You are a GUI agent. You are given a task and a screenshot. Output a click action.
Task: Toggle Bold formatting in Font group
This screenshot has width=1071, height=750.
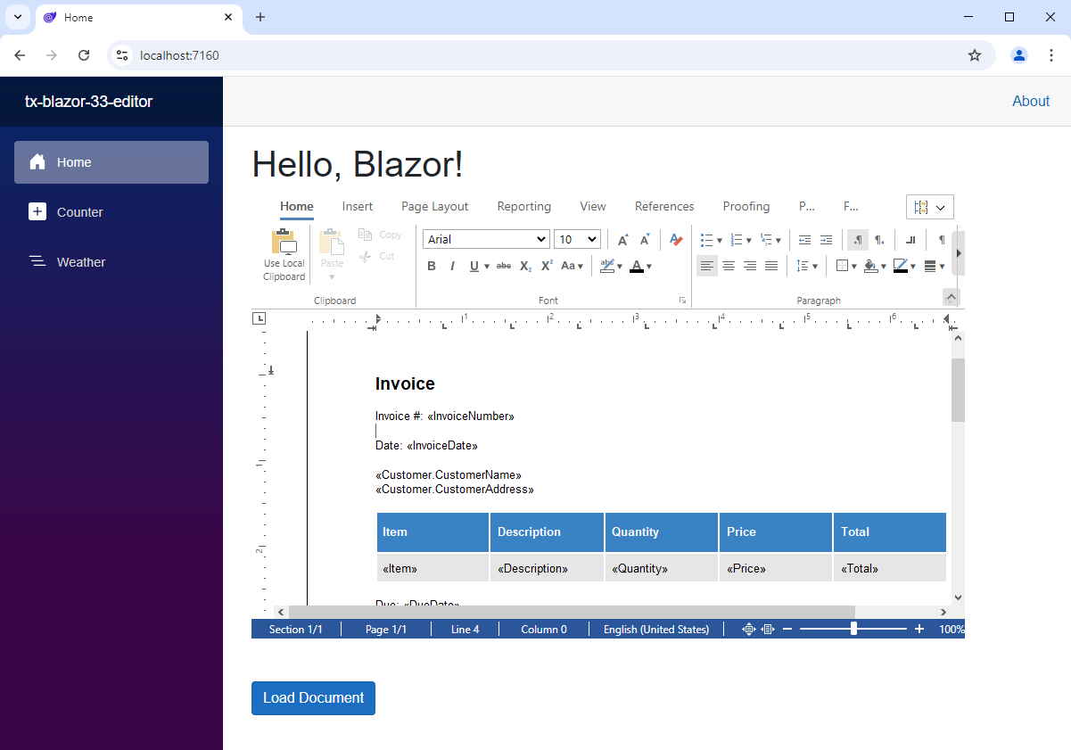pyautogui.click(x=432, y=266)
